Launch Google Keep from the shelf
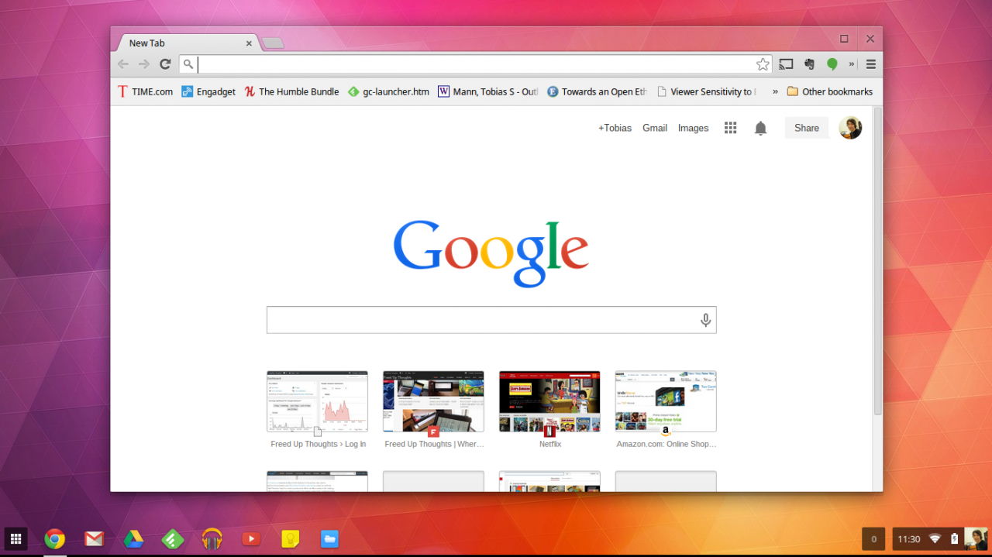 click(x=291, y=538)
